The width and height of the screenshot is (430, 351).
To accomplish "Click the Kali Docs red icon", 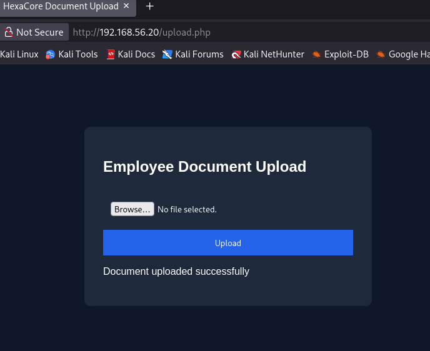I will (x=111, y=54).
